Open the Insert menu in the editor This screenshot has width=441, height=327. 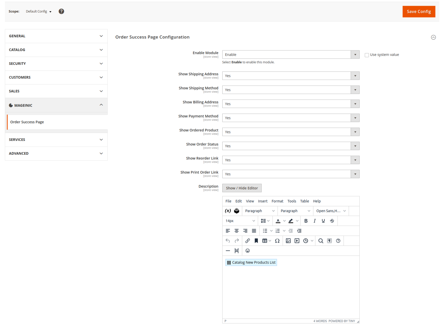click(x=262, y=201)
